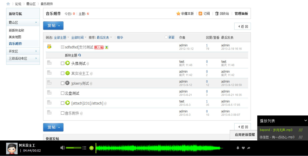Check the 新窗 checkbox
308x156 pixels.
166,37
